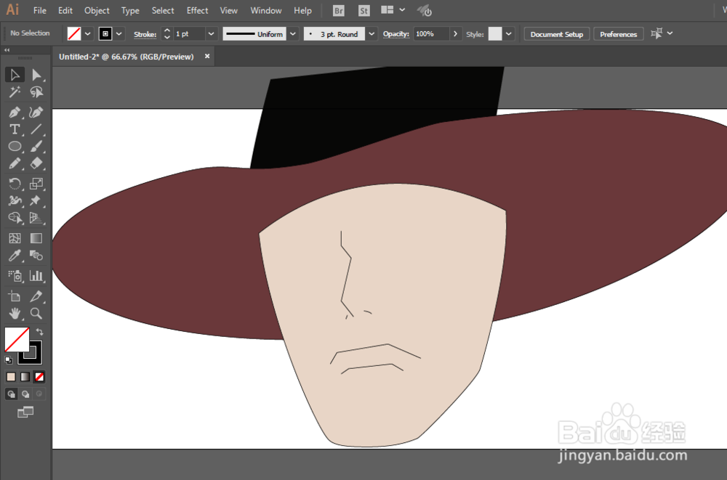Select the Type tool

(x=15, y=129)
